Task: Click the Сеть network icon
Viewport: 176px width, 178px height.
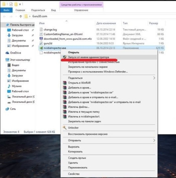Action: [x=7, y=109]
